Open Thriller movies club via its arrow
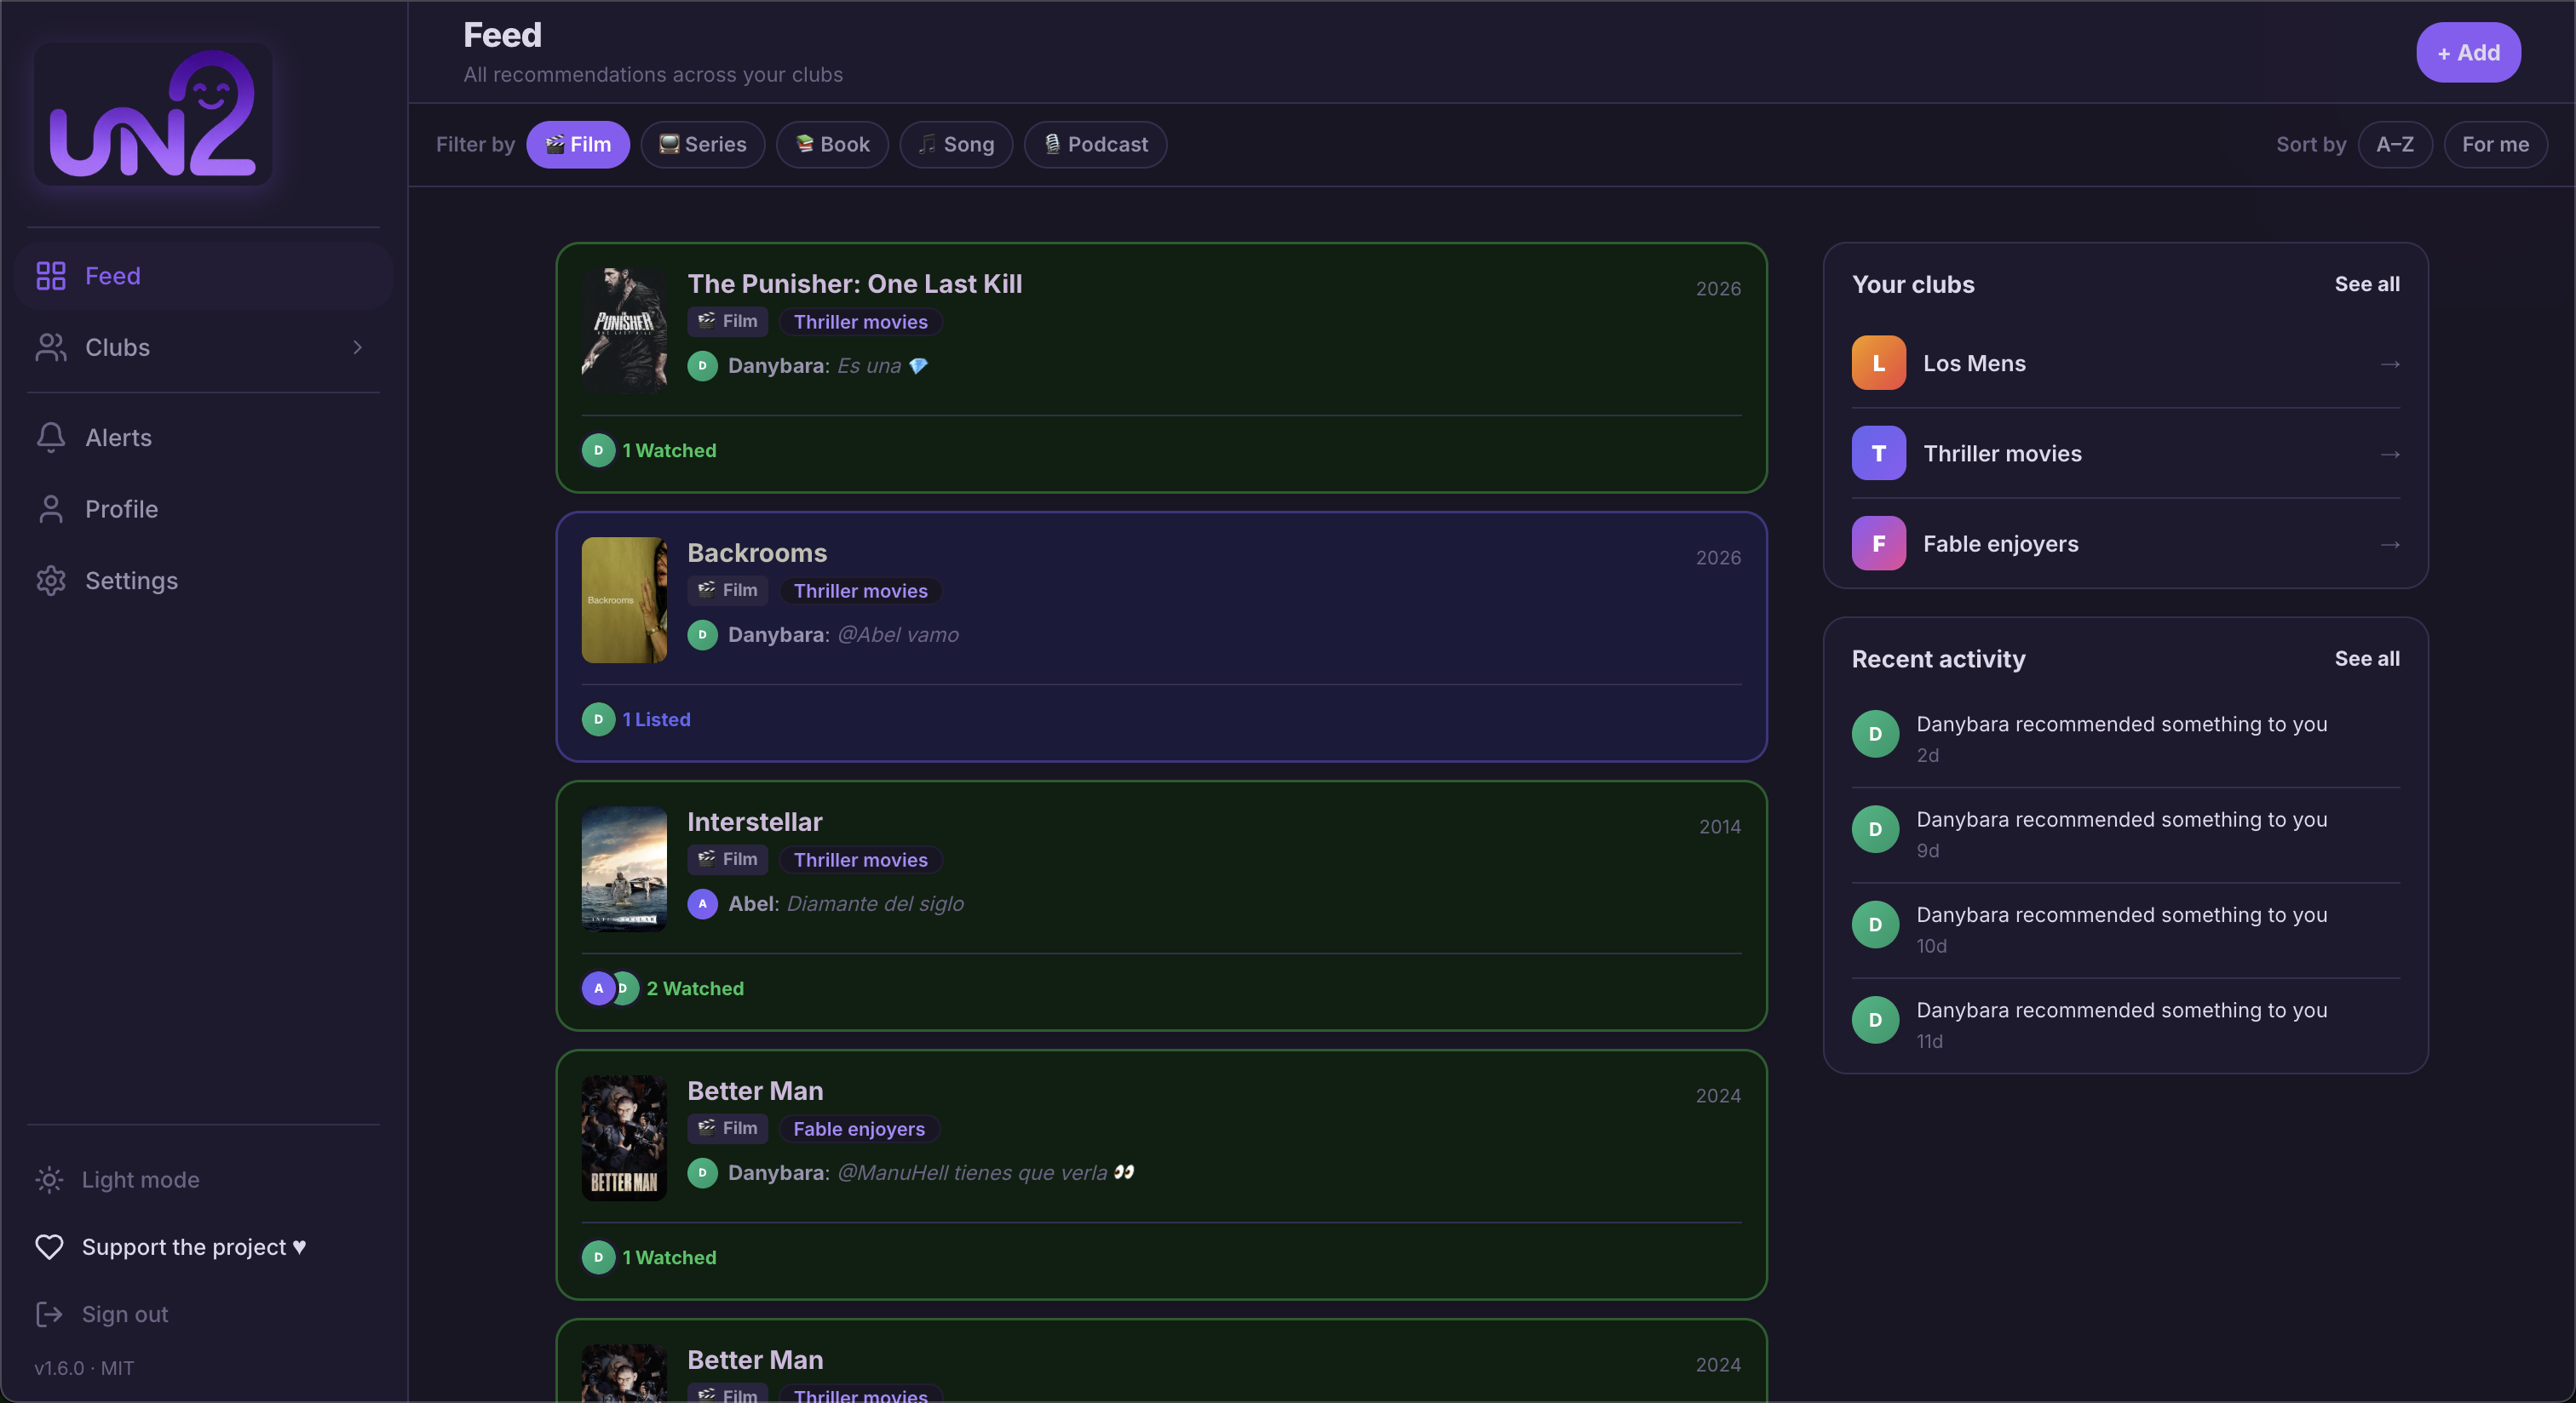This screenshot has width=2576, height=1403. [x=2390, y=454]
